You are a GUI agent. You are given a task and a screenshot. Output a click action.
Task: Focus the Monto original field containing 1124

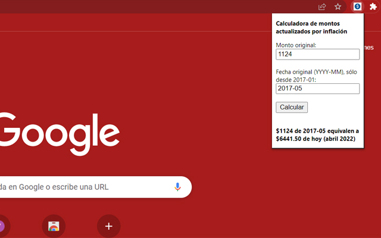point(317,54)
